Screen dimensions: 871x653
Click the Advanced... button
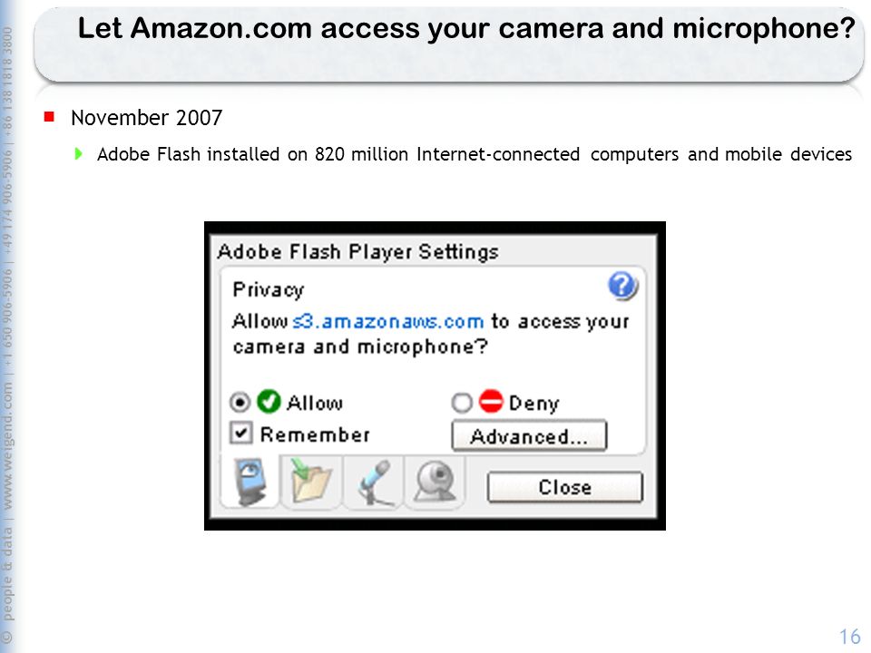pyautogui.click(x=529, y=436)
